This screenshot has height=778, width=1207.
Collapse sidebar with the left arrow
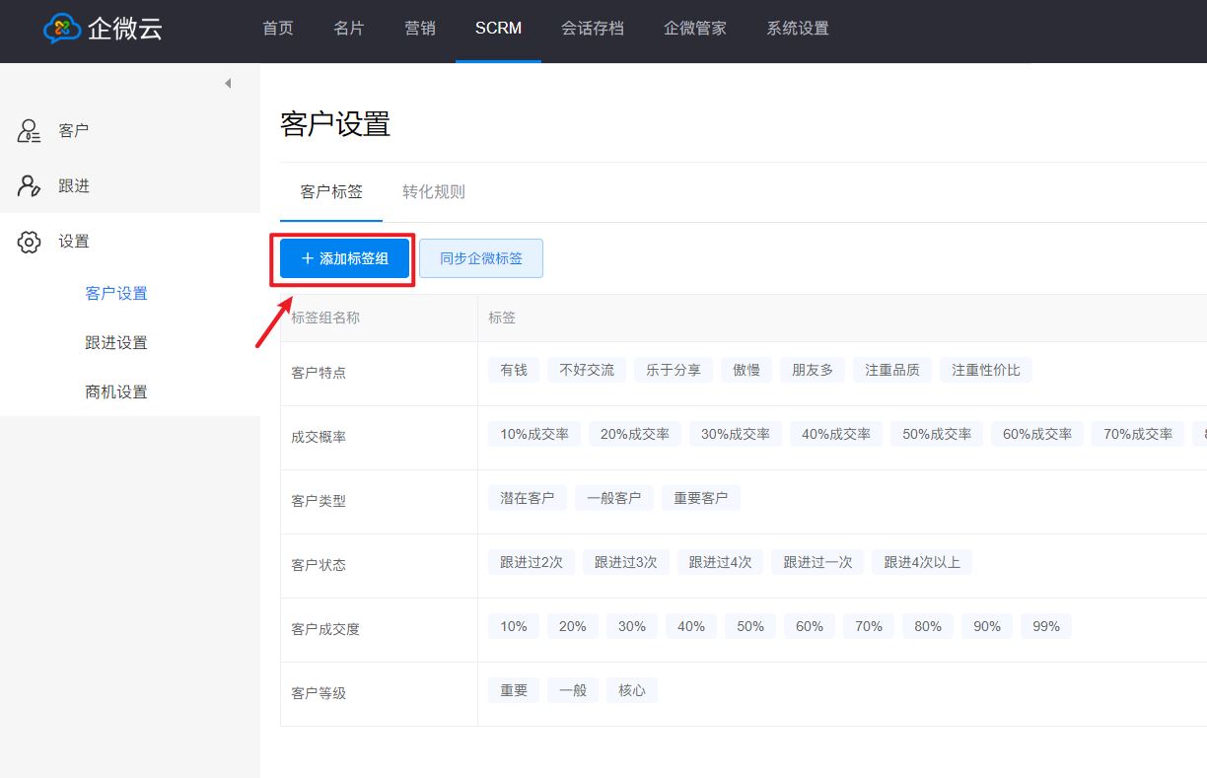tap(228, 84)
